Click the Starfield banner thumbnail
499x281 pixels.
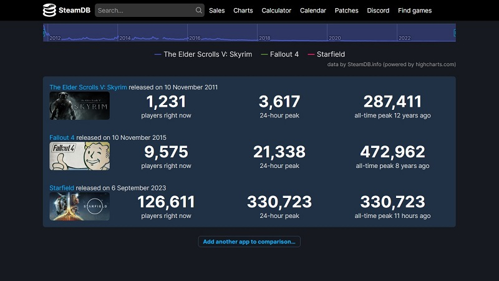click(x=79, y=207)
